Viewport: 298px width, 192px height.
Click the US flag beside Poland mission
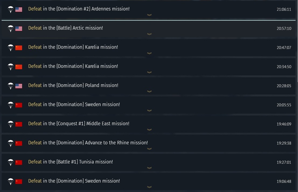click(x=19, y=86)
